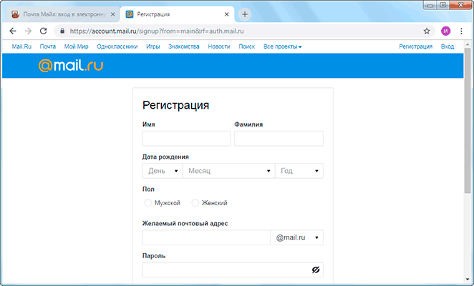Viewport: 474px width, 286px height.
Task: Open a new tab with plus button
Action: click(x=245, y=14)
